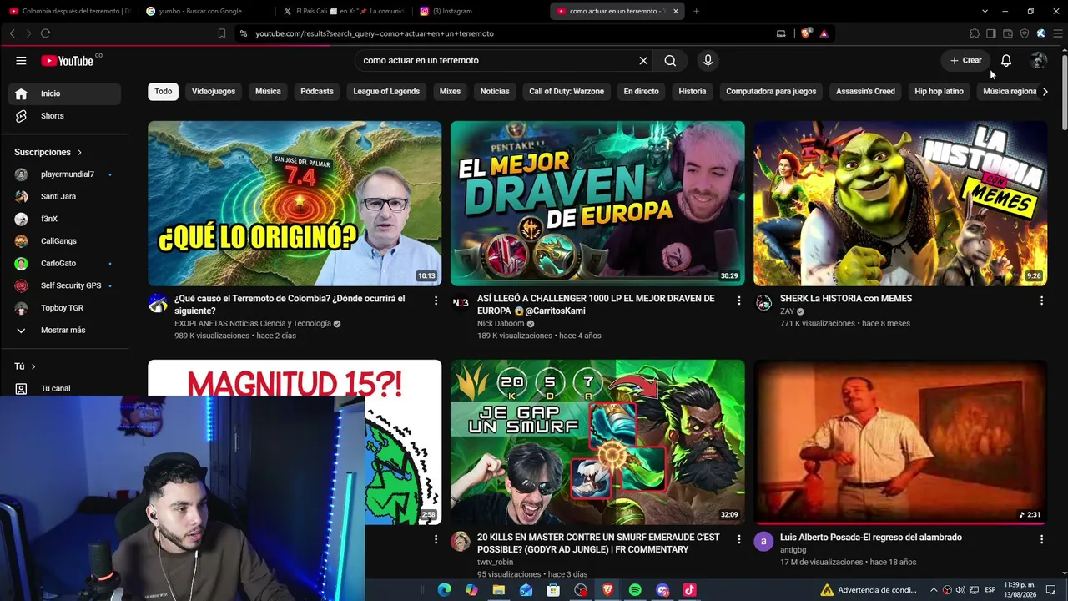Switch to the 'yumbo - Buscar con Google' tab

point(207,11)
